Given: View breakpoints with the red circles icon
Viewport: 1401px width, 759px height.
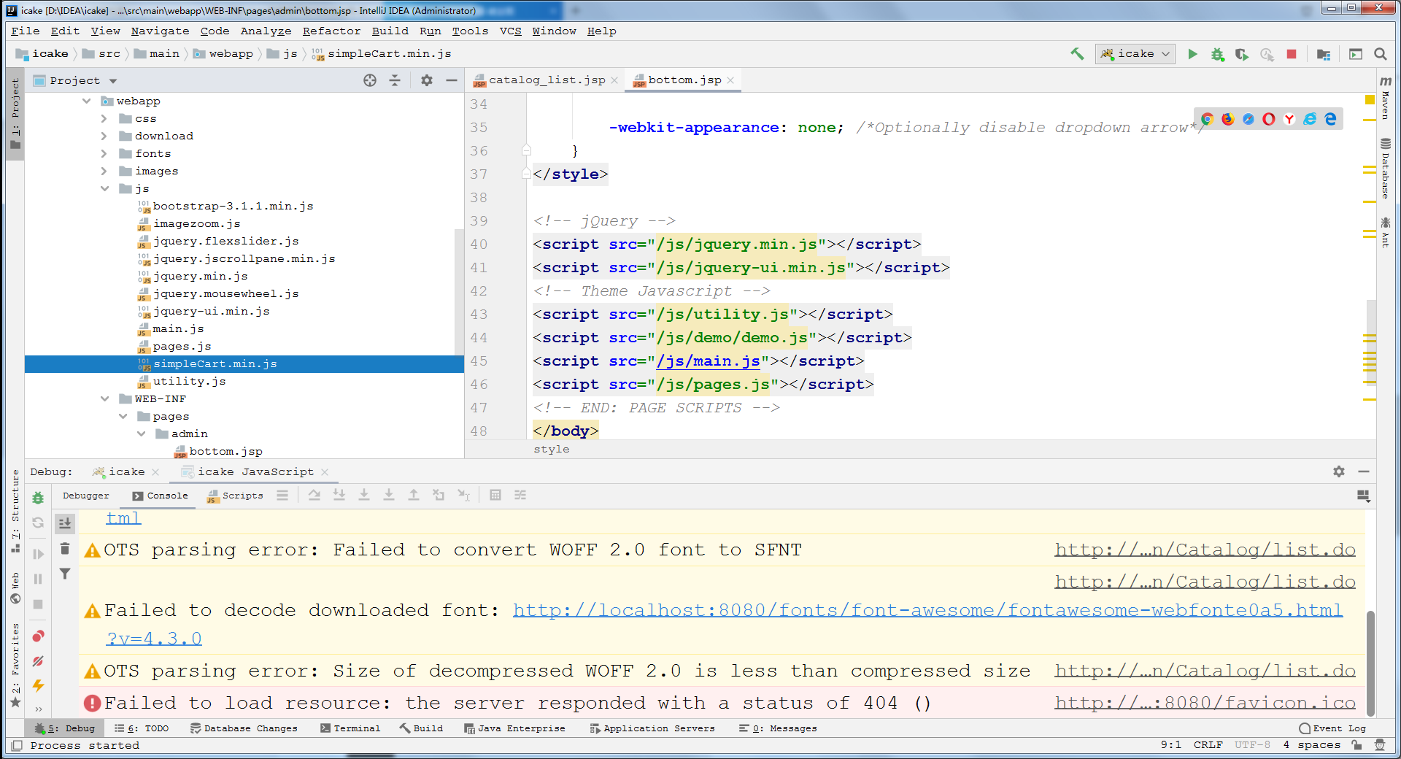Looking at the screenshot, I should click(38, 636).
